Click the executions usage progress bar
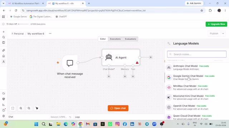 click(24, 24)
